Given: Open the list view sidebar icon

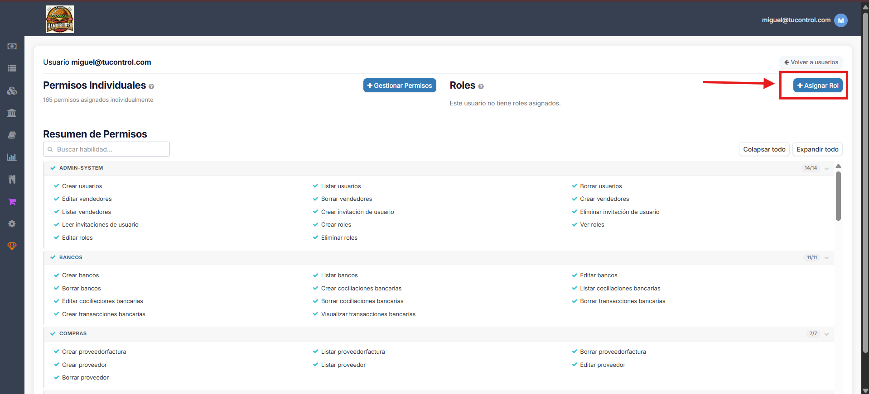Looking at the screenshot, I should pyautogui.click(x=12, y=68).
